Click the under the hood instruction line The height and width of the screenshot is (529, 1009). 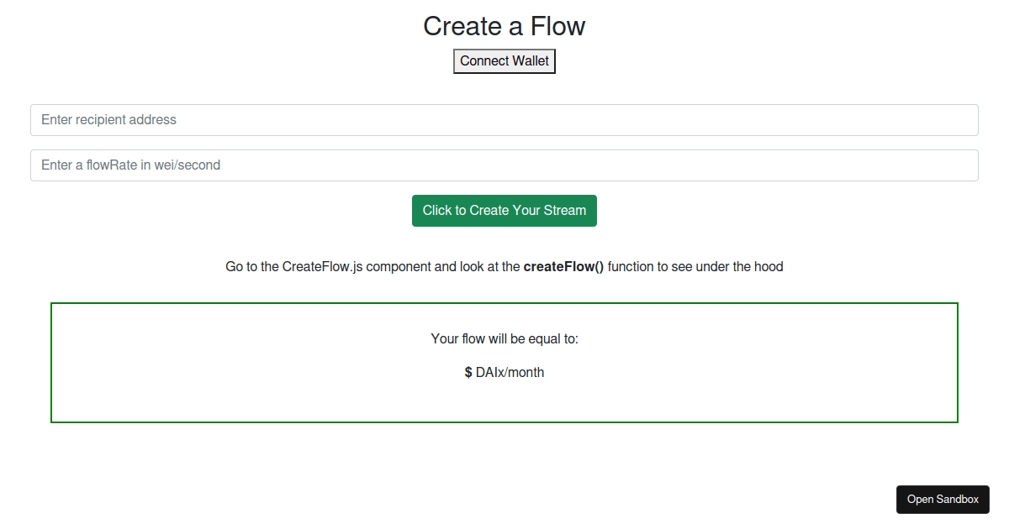pos(504,266)
